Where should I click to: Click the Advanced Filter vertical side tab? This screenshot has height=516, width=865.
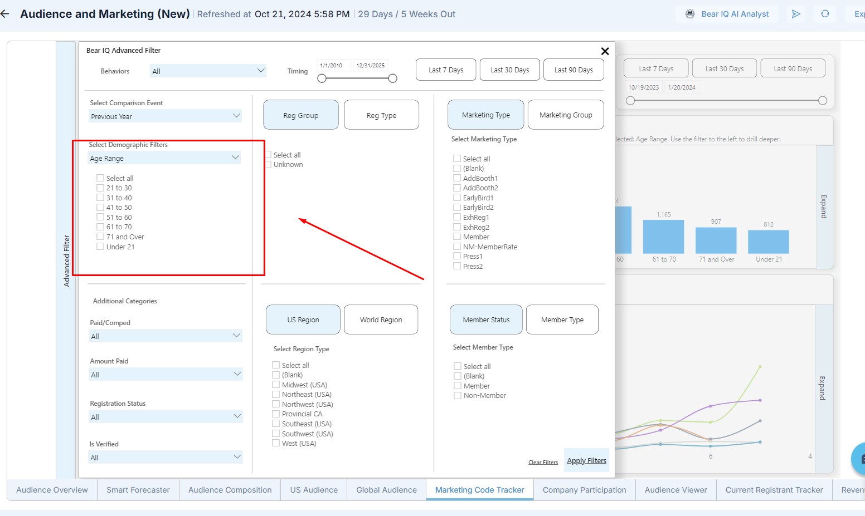tap(66, 260)
